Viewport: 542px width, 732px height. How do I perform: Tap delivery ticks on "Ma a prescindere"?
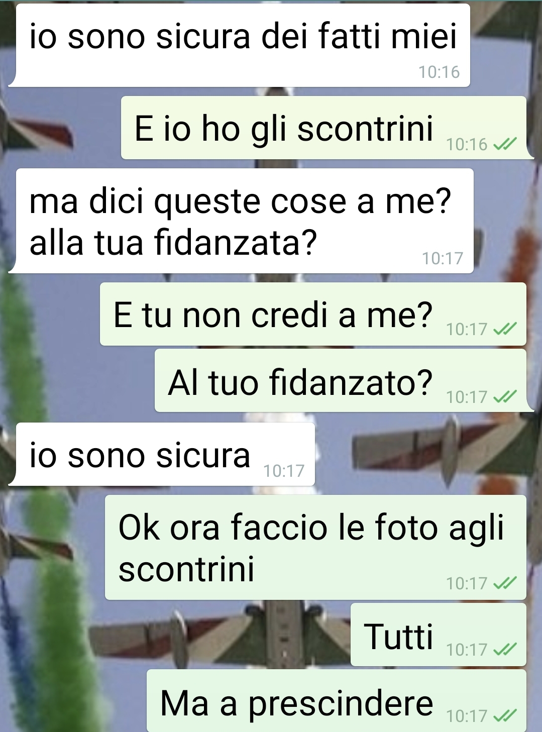pos(504,715)
